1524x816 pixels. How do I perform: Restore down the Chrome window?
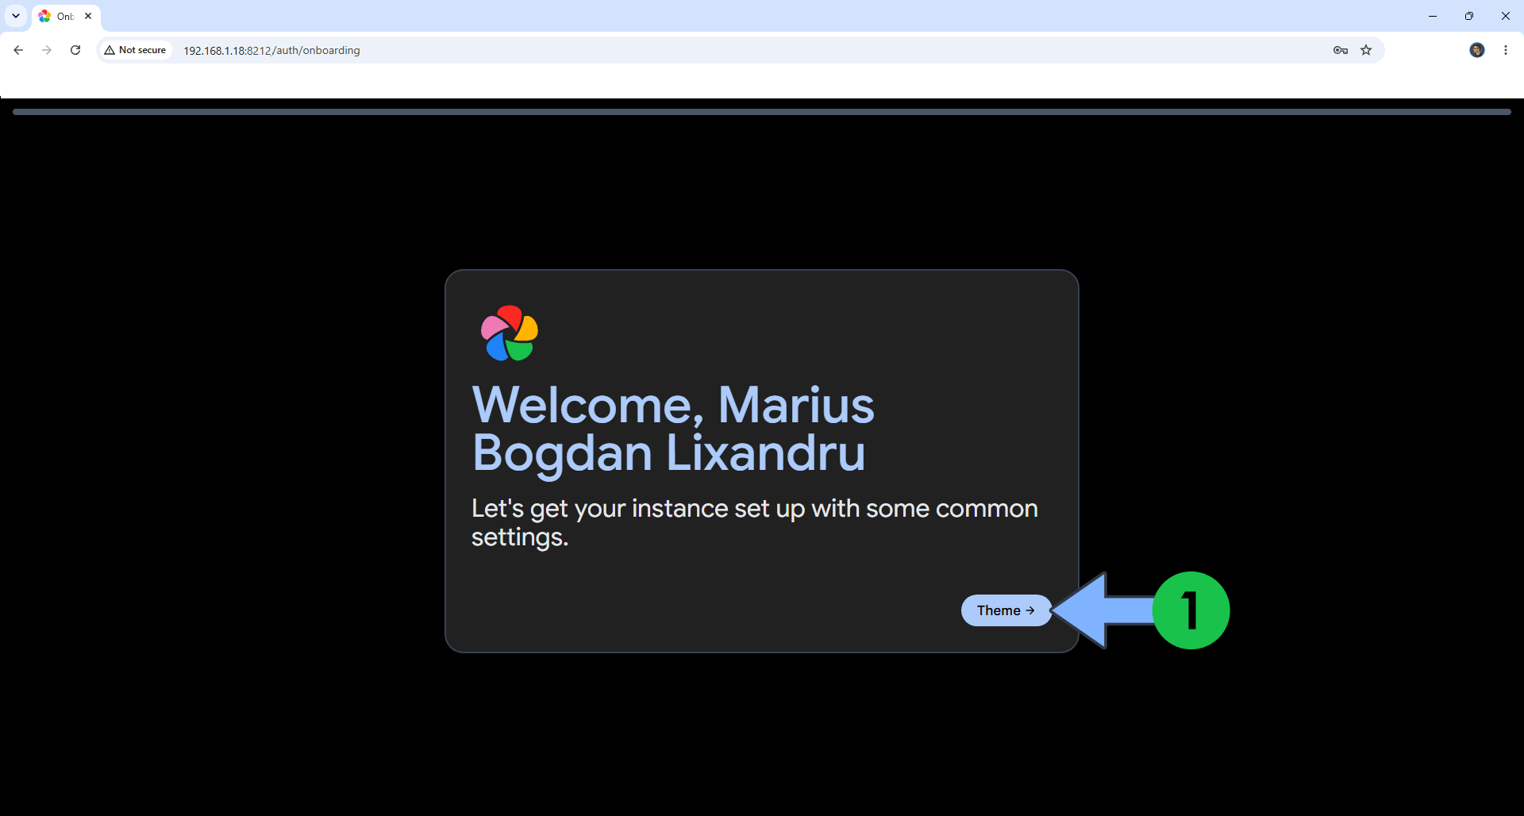point(1469,16)
